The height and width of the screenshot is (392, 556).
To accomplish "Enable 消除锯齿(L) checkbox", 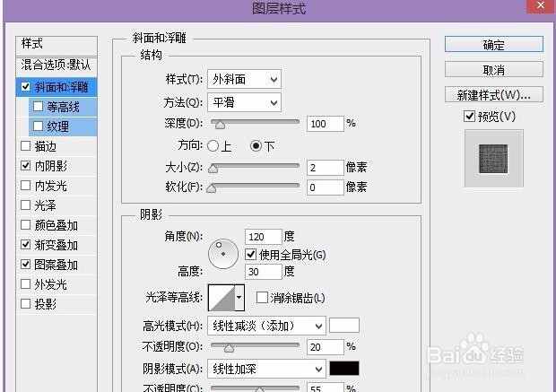I will pyautogui.click(x=262, y=297).
